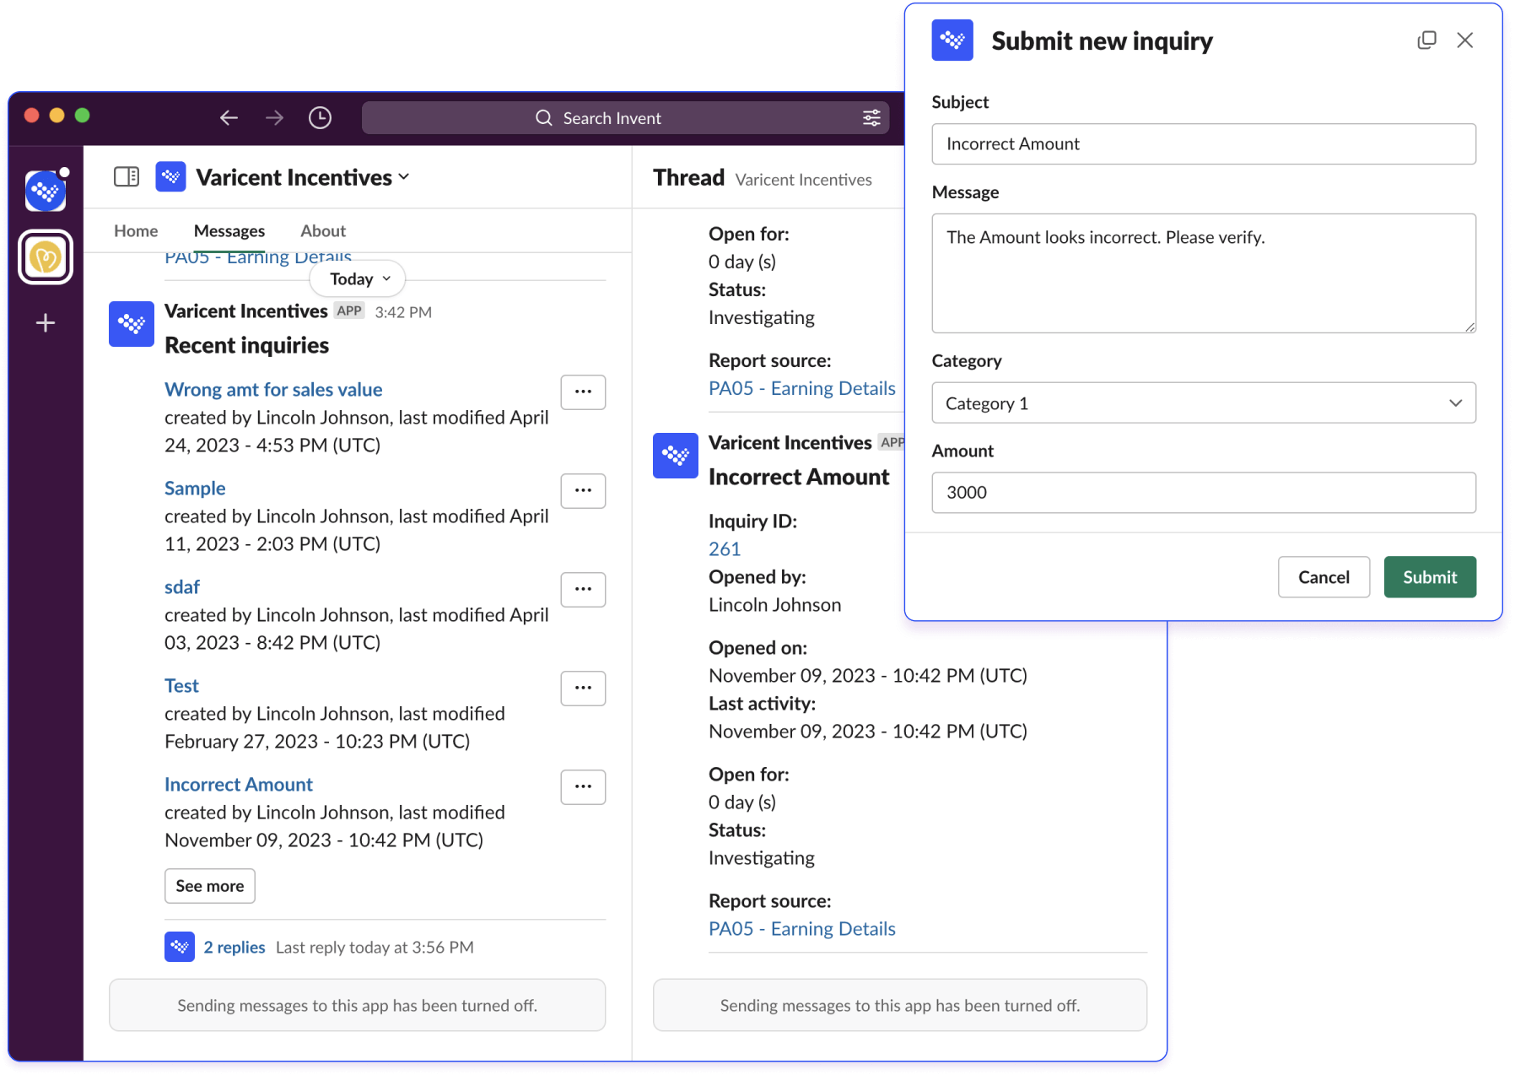
Task: Click Cancel in inquiry dialog
Action: 1324,577
